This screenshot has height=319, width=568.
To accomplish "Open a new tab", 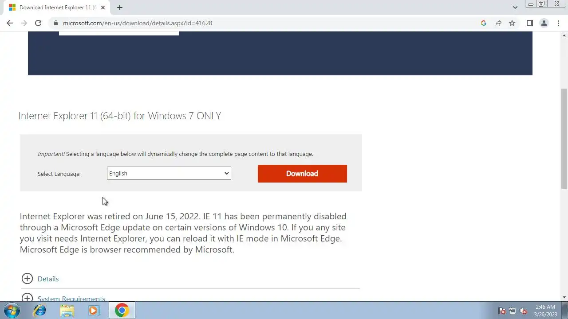I will click(120, 8).
